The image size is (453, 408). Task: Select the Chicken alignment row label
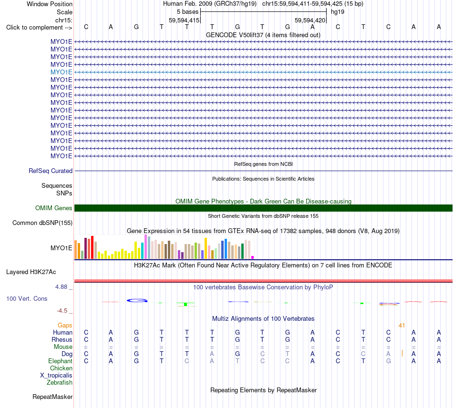[x=61, y=368]
